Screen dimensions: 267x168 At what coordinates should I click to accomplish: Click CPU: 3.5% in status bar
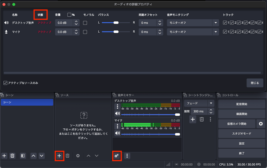click(x=226, y=164)
